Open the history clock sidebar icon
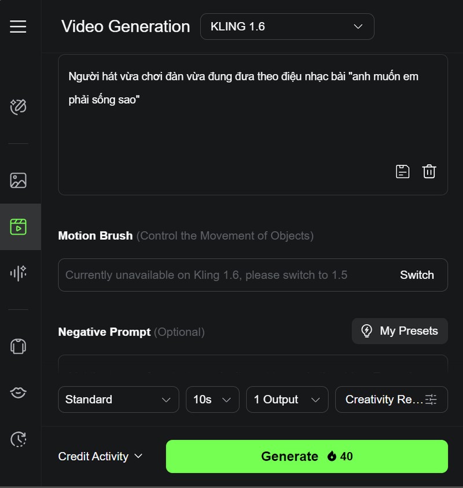 [x=19, y=439]
